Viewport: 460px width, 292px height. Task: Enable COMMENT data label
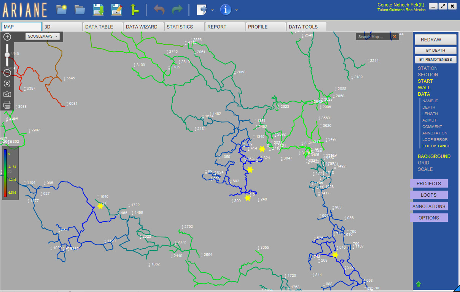click(432, 127)
